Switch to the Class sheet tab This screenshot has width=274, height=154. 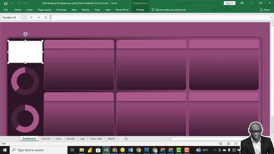coord(58,139)
